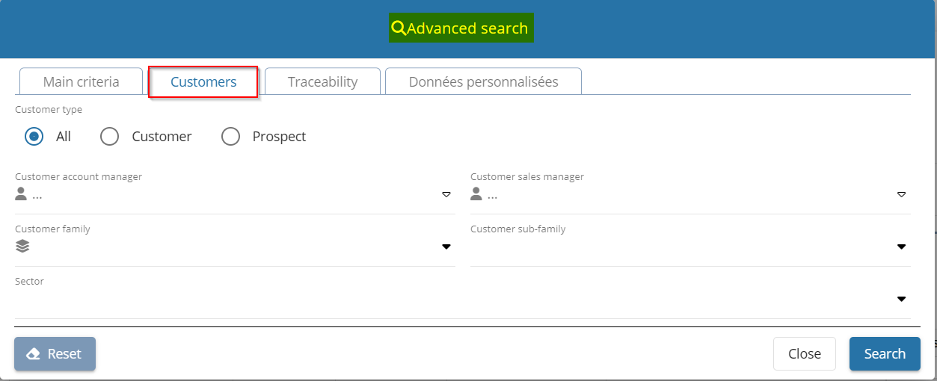The width and height of the screenshot is (937, 381).
Task: Click the person icon under Customer account manager
Action: click(x=21, y=194)
